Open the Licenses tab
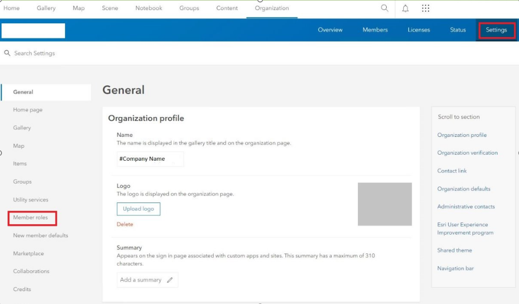Viewport: 519px width, 304px height. click(419, 30)
